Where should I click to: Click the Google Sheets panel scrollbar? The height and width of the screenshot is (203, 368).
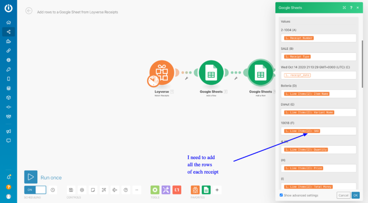coord(362,64)
